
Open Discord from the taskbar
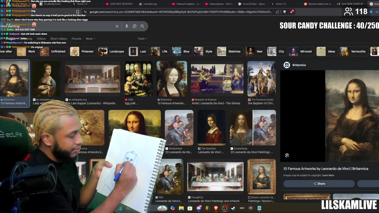(x=199, y=208)
